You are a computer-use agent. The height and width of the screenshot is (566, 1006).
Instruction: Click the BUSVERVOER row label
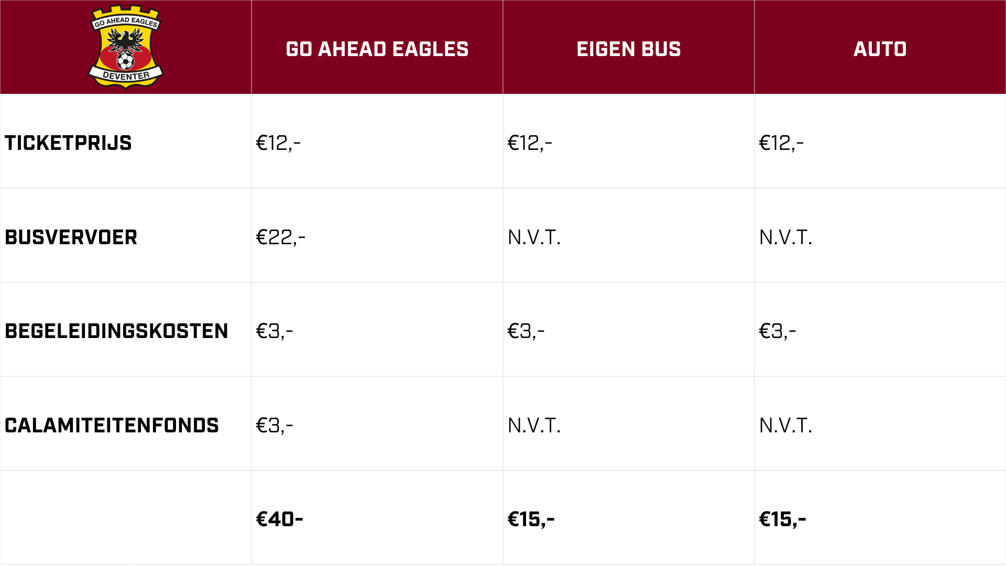[x=71, y=237]
